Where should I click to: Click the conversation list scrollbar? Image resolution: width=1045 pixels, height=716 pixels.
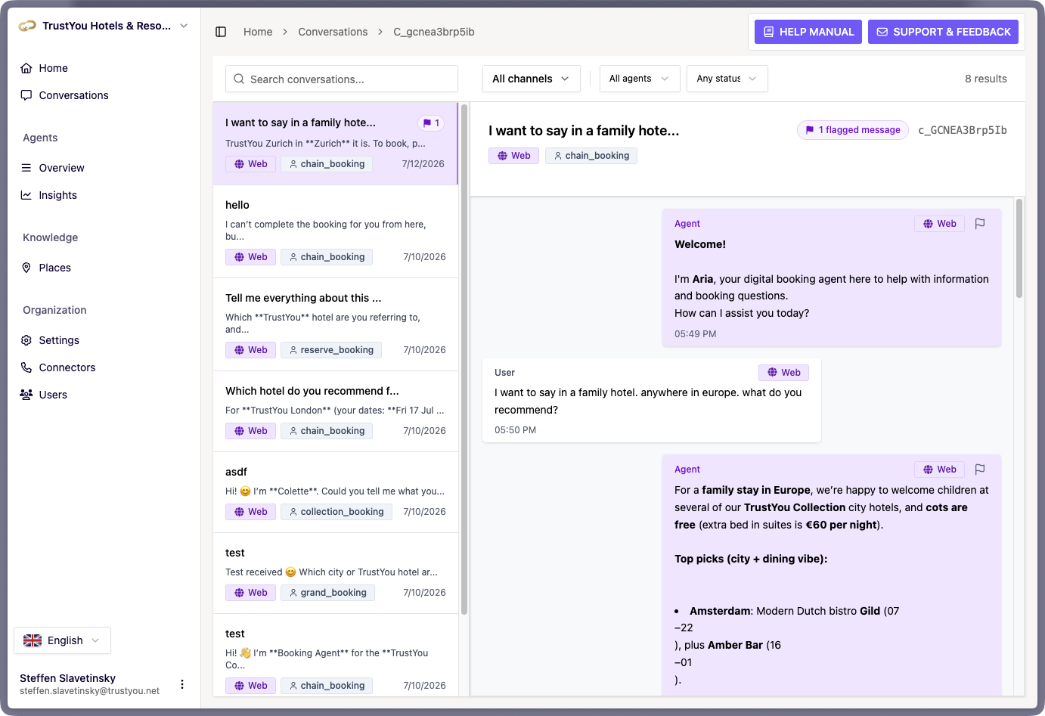pyautogui.click(x=464, y=359)
